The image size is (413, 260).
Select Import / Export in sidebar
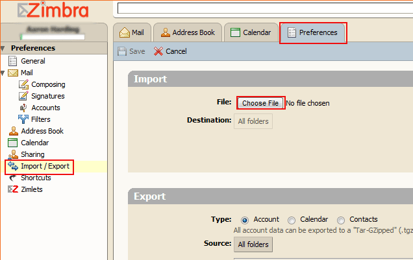(x=45, y=166)
